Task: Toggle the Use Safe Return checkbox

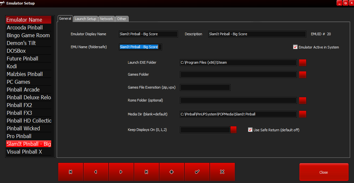Action: click(250, 130)
